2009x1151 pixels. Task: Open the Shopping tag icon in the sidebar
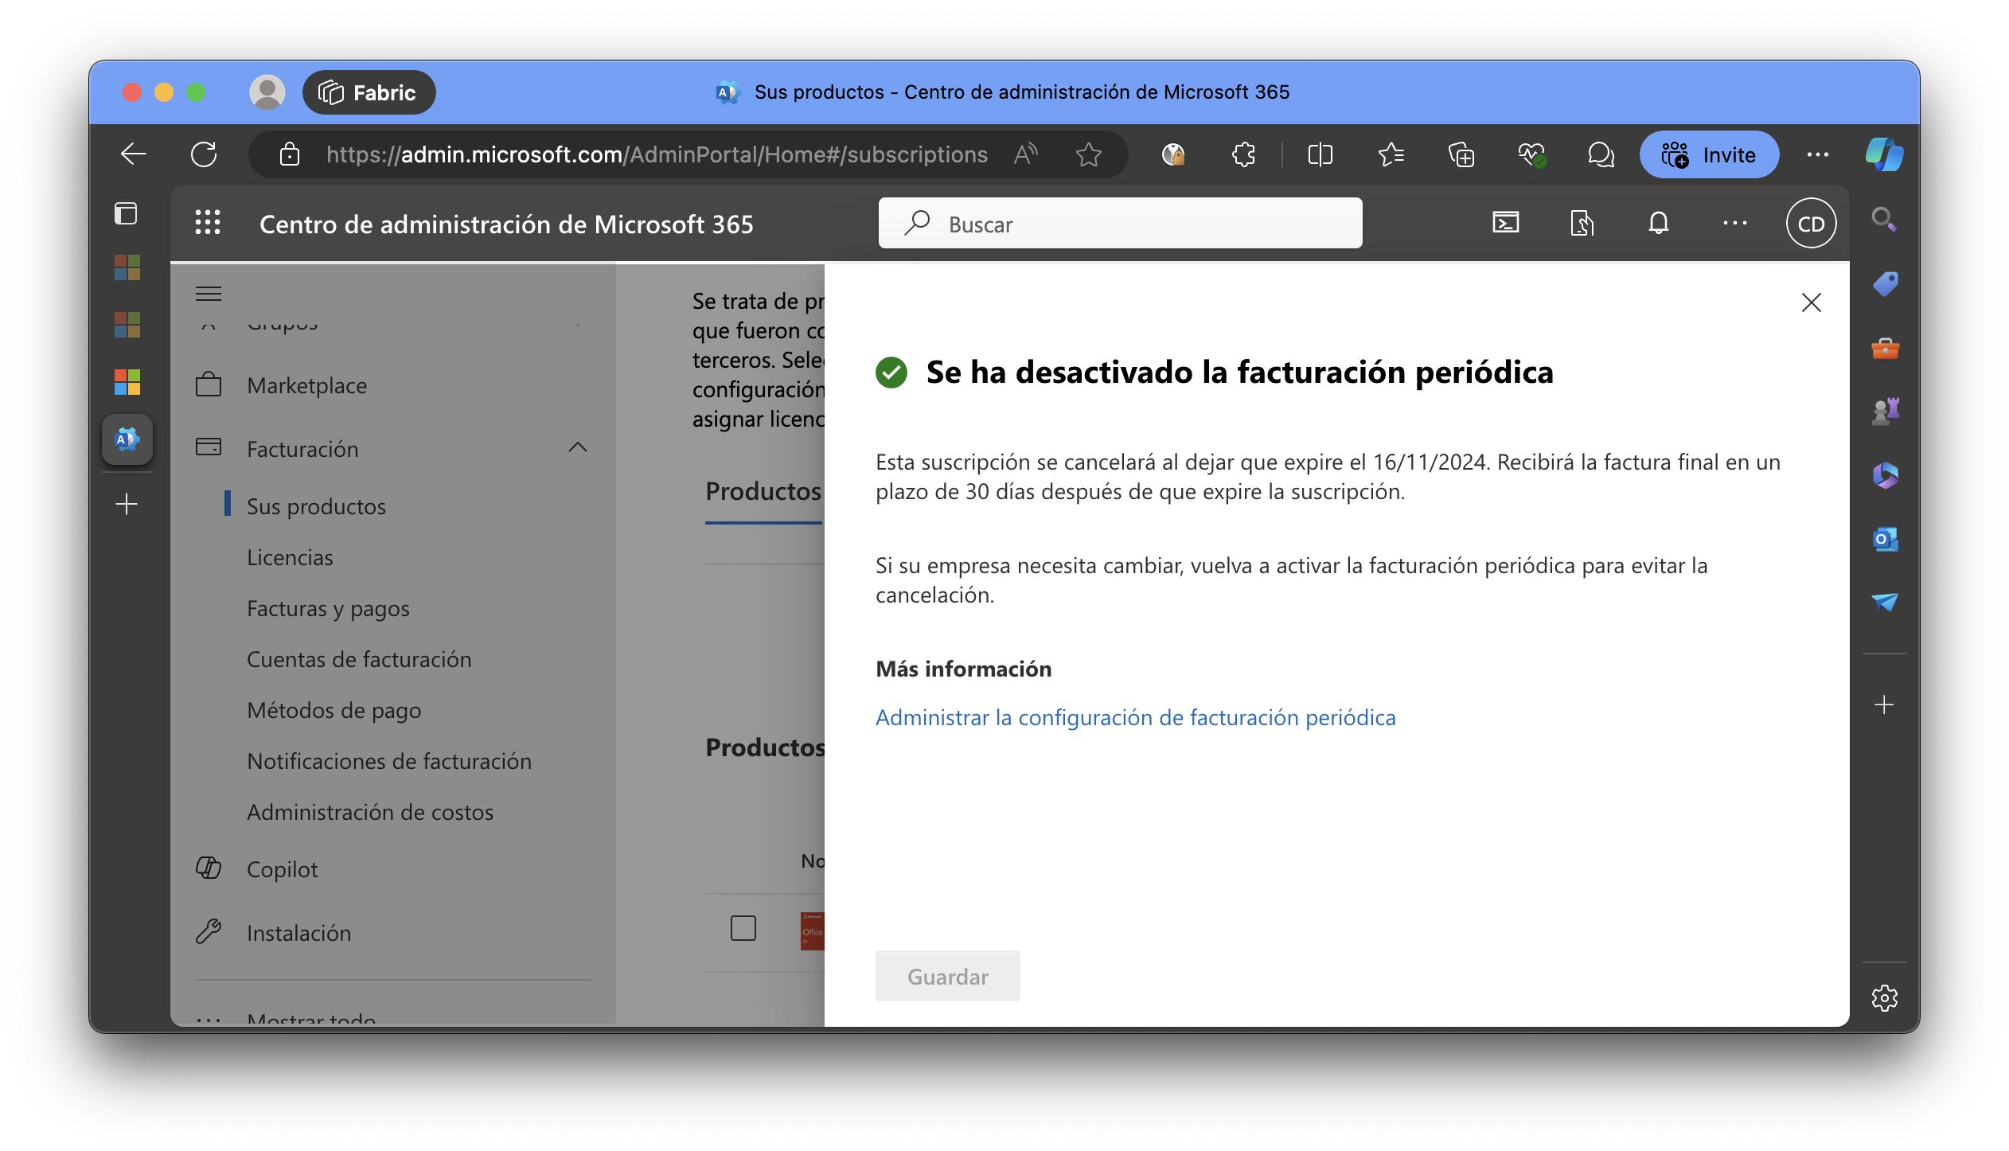1884,283
